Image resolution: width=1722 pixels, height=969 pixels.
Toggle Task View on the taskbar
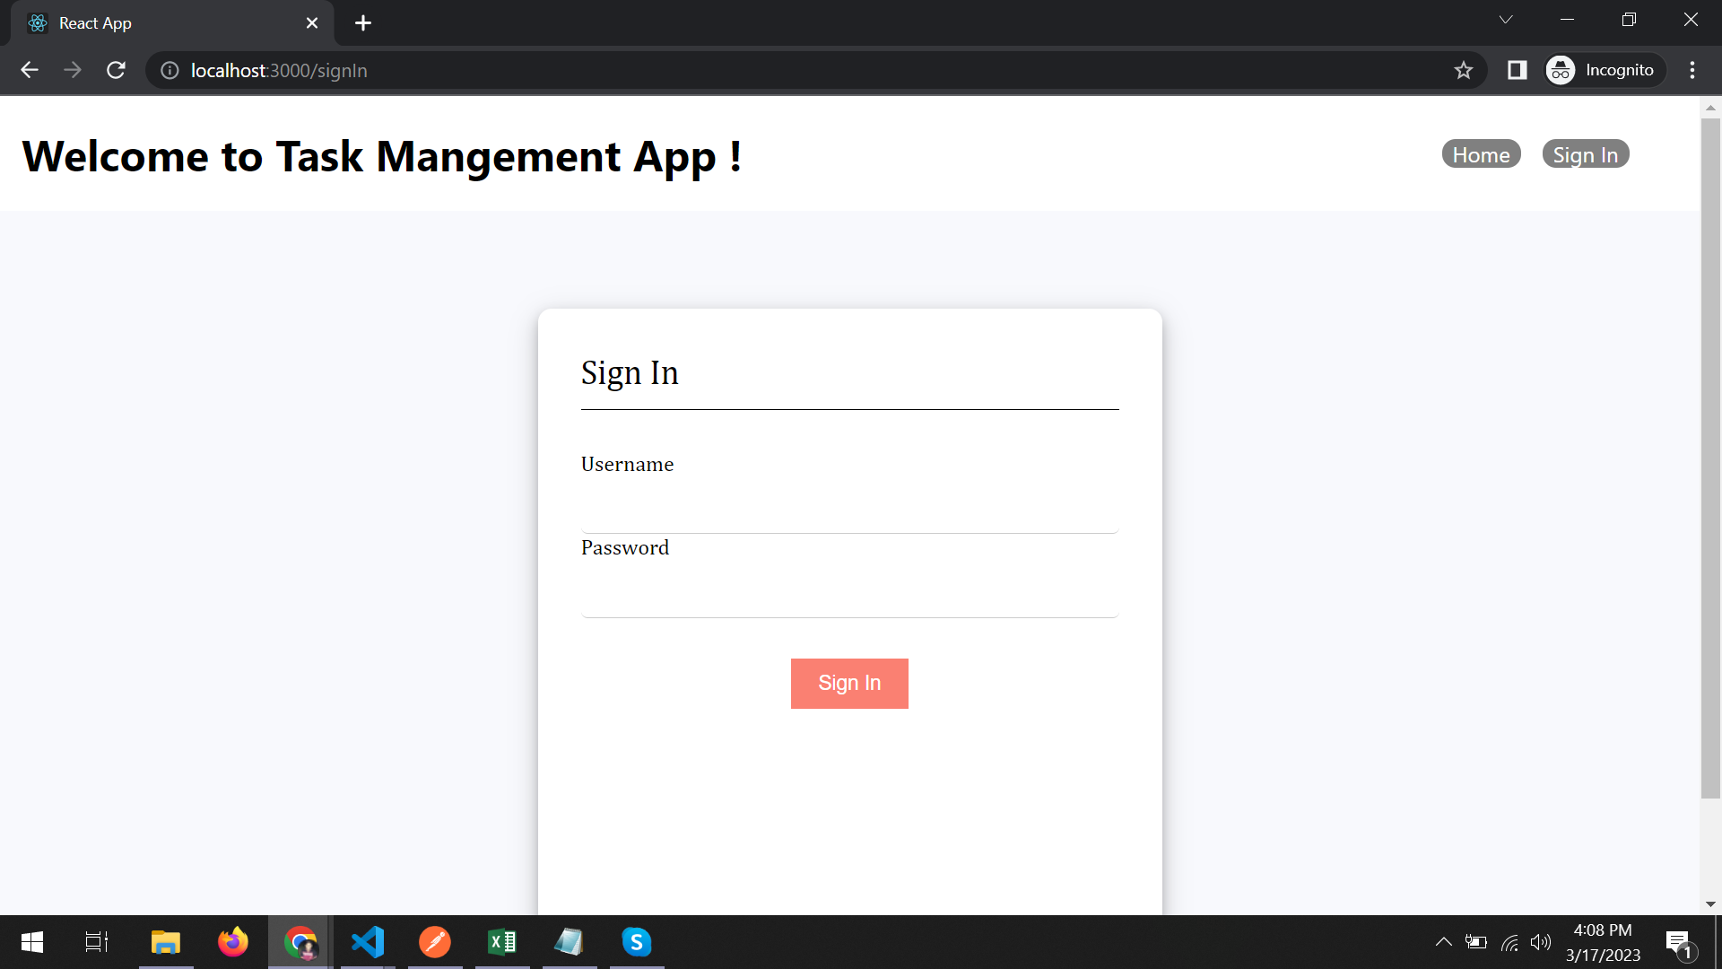pyautogui.click(x=95, y=942)
